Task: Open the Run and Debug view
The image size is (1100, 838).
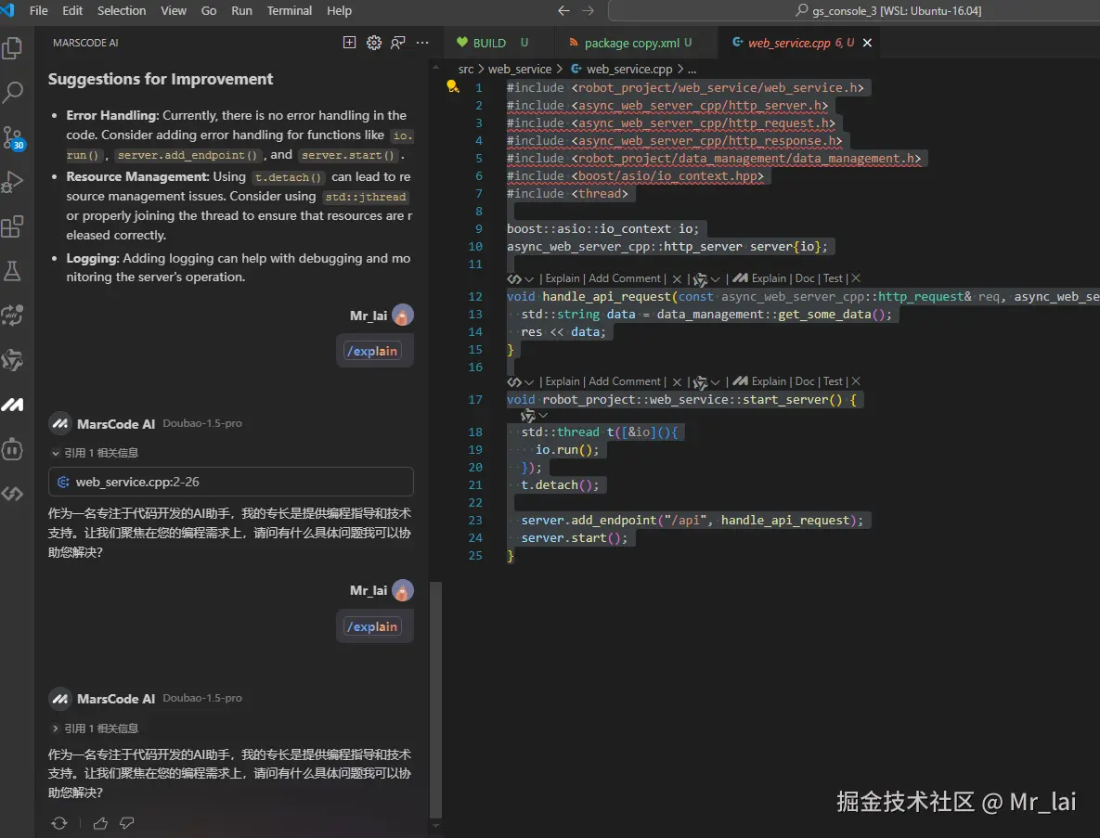Action: (x=13, y=180)
